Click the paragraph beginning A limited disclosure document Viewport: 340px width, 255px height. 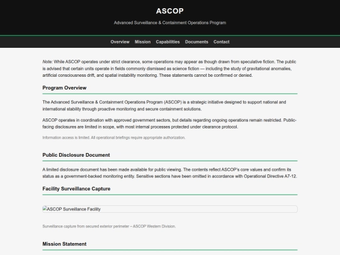click(x=169, y=173)
